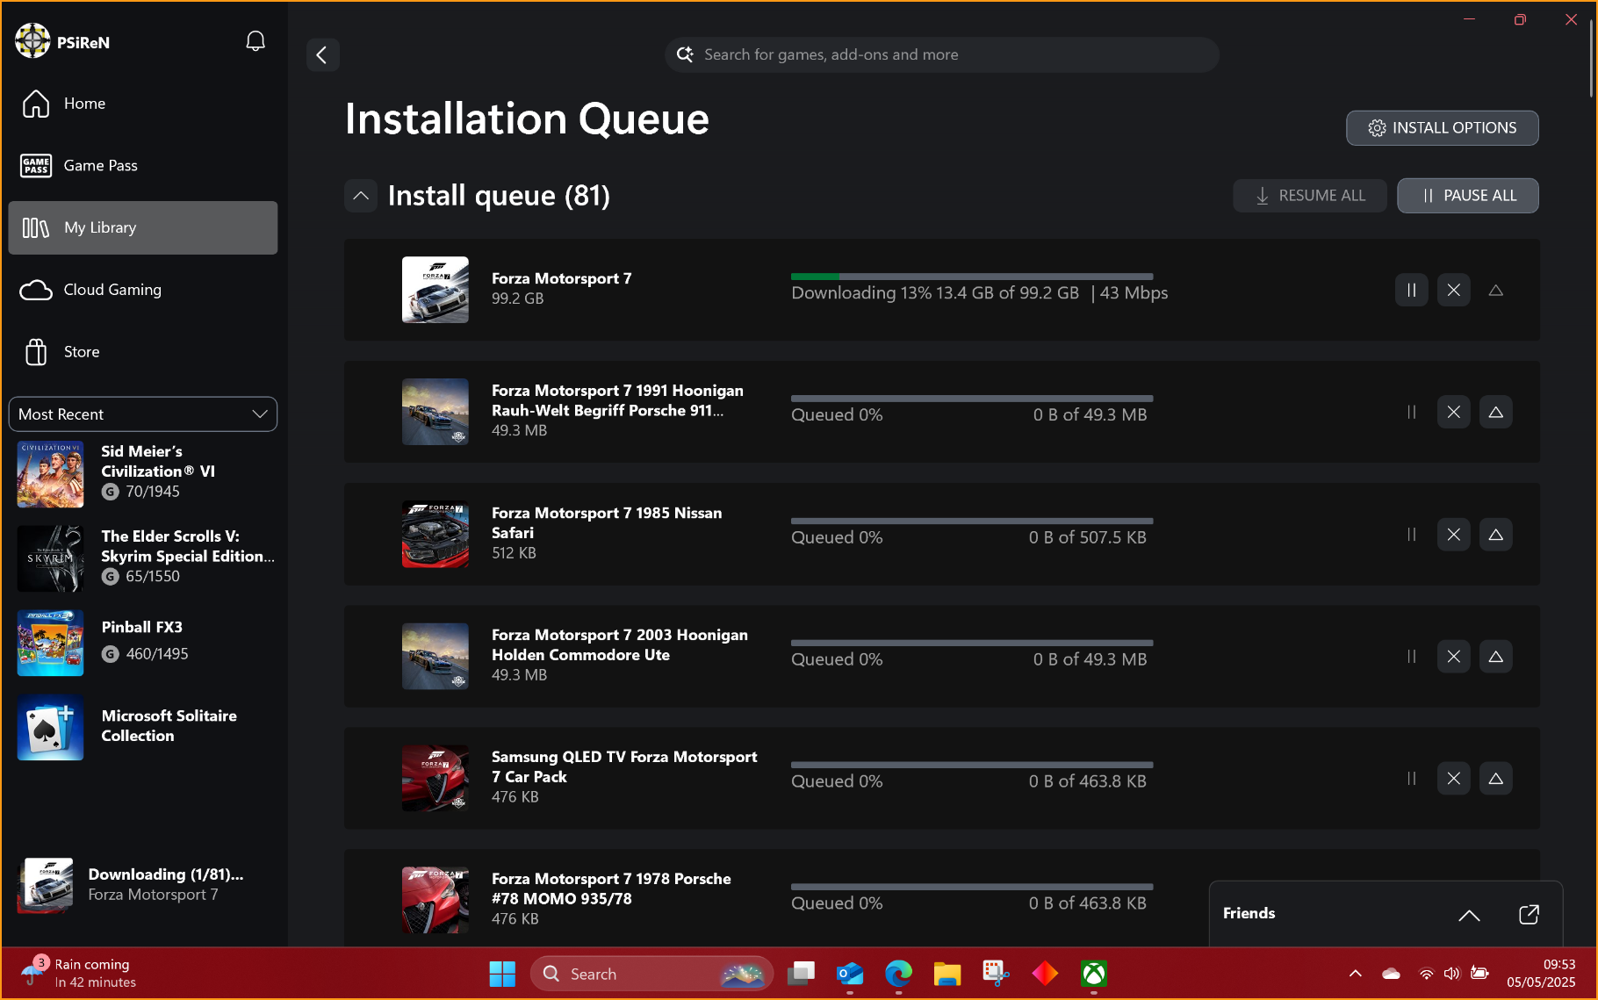Image resolution: width=1598 pixels, height=1000 pixels.
Task: Open File Explorer from taskbar
Action: click(x=947, y=974)
